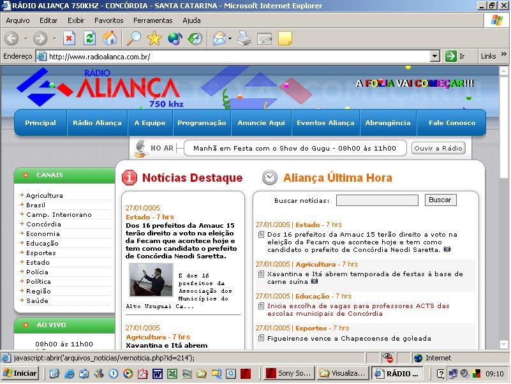The height and width of the screenshot is (384, 511).
Task: Click the Ouvir a Rádio button
Action: (438, 148)
